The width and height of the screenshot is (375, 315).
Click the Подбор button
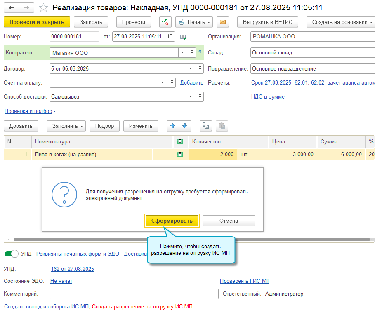[104, 126]
